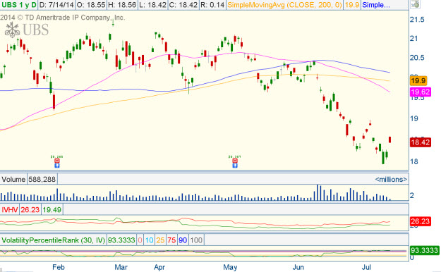The image size is (441, 272).
Task: Click the 21.5 price axis label
Action: (x=417, y=20)
